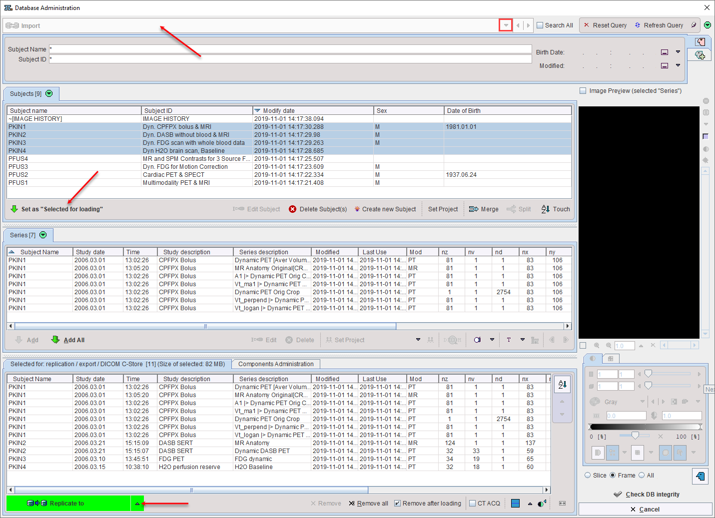This screenshot has height=518, width=715.
Task: Open the Modified date calendar icon
Action: [x=665, y=65]
